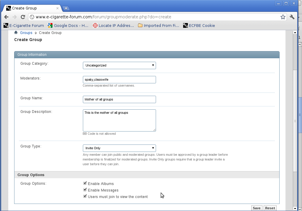Click the description textarea resize handle

click(x=155, y=130)
